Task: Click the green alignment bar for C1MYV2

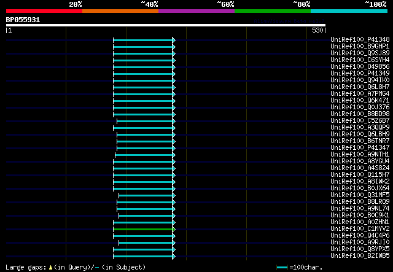Action: click(x=144, y=230)
